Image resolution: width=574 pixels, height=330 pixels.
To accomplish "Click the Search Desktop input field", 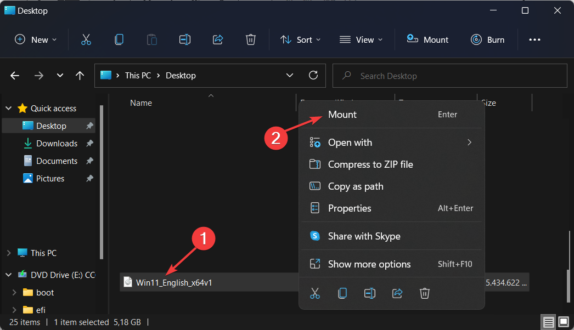I will (x=450, y=76).
